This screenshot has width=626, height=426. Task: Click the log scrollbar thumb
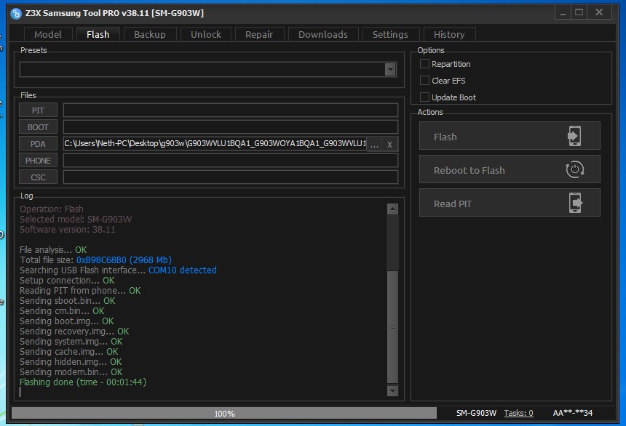click(x=392, y=327)
